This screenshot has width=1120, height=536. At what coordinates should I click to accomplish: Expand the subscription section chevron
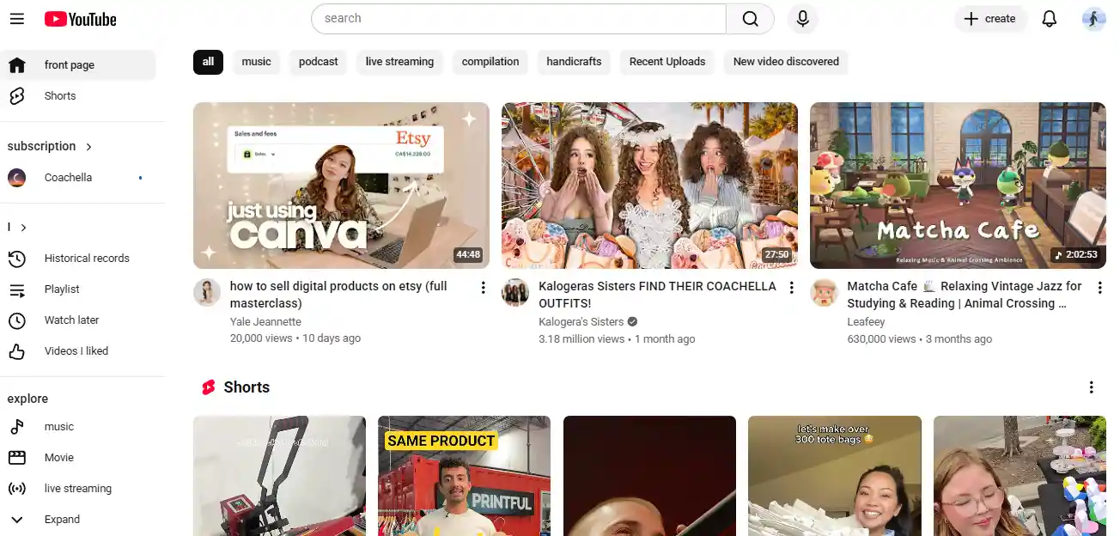(x=88, y=147)
